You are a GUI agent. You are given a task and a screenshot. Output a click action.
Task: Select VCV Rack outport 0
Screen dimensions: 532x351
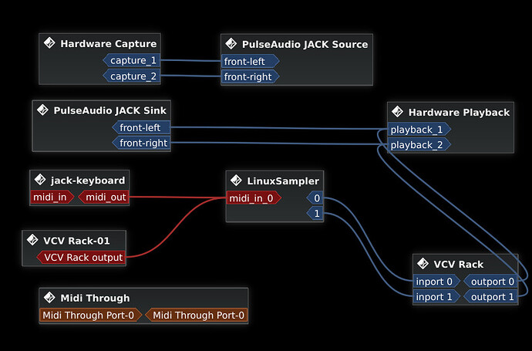tap(490, 282)
